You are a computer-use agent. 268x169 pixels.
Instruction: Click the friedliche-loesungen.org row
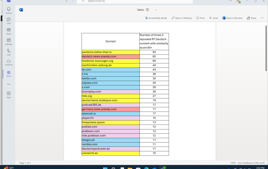tap(111, 61)
